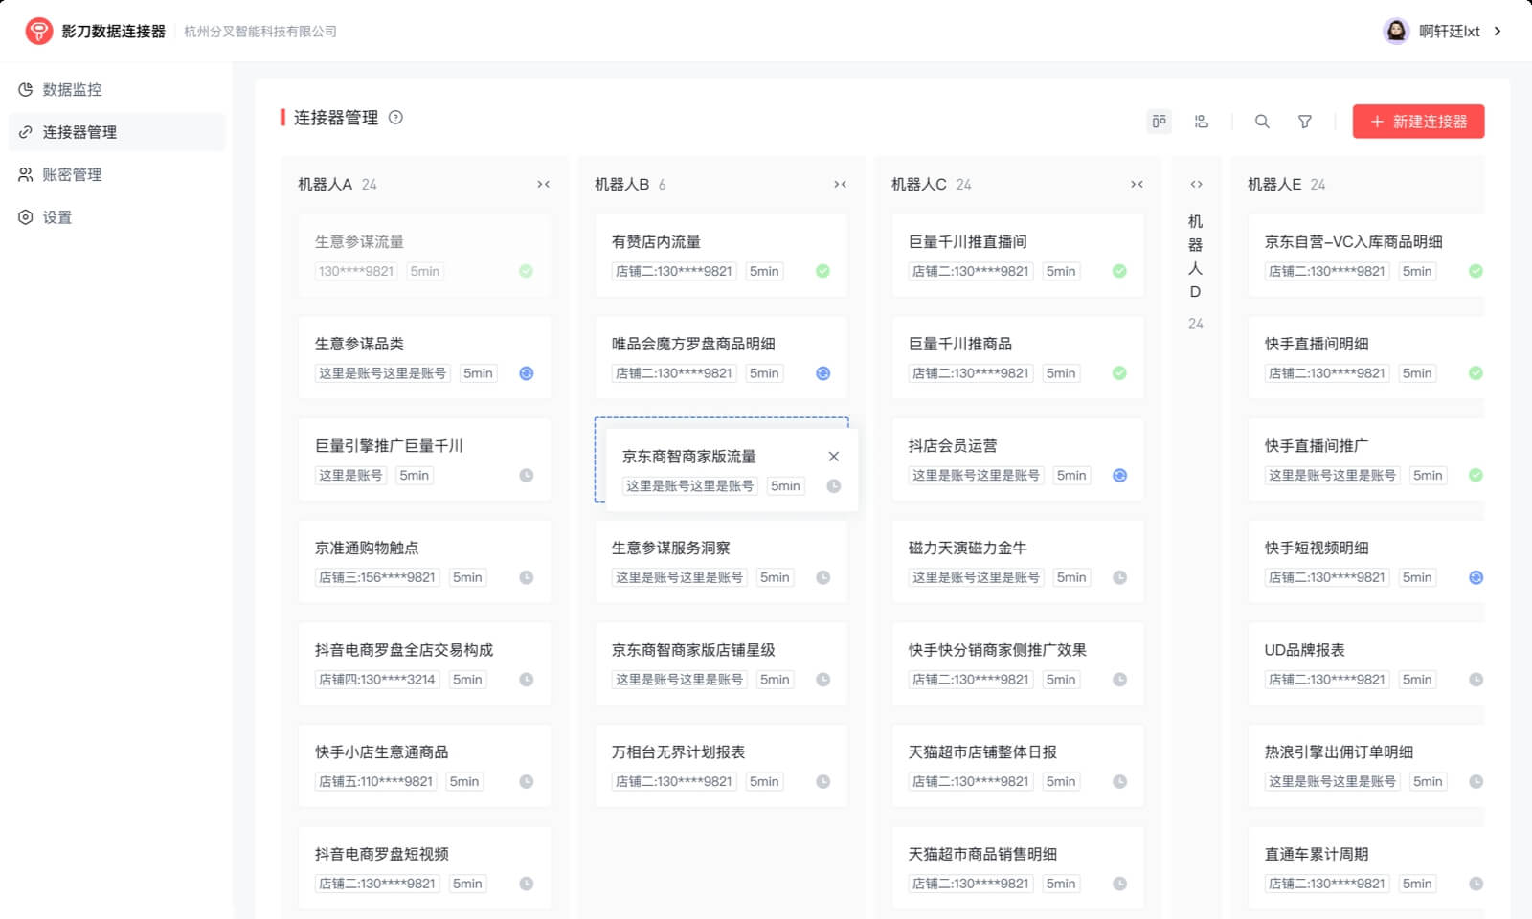Click the 新建连接器 button

coord(1418,122)
